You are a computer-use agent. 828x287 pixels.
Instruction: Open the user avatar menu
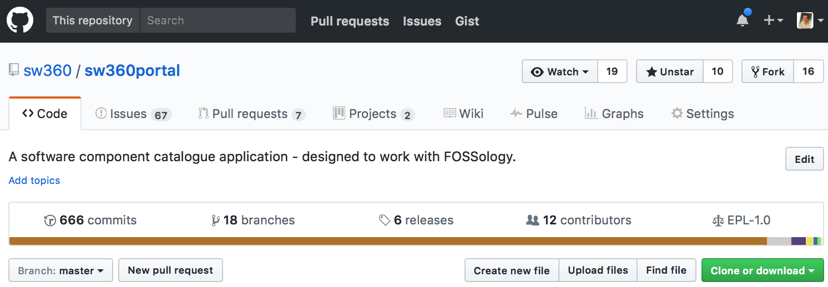[x=809, y=20]
